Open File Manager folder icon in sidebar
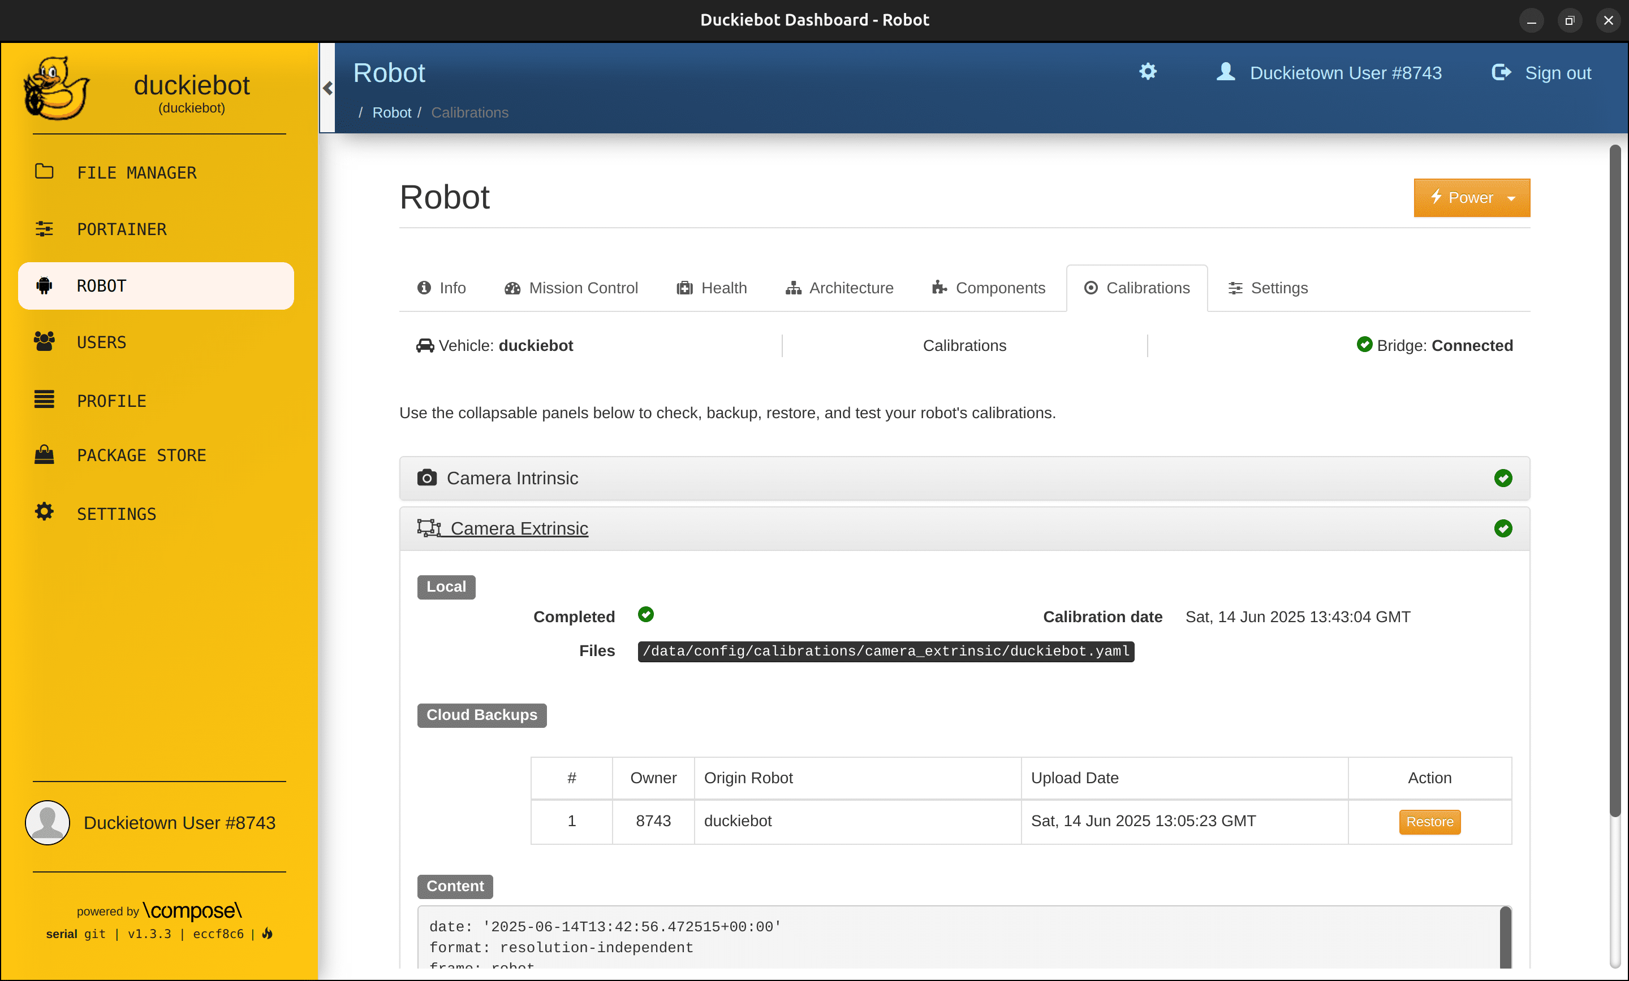The width and height of the screenshot is (1629, 981). coord(44,172)
